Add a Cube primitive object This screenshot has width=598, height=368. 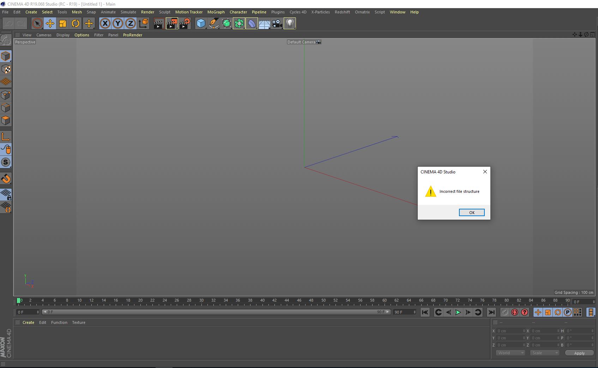click(201, 24)
